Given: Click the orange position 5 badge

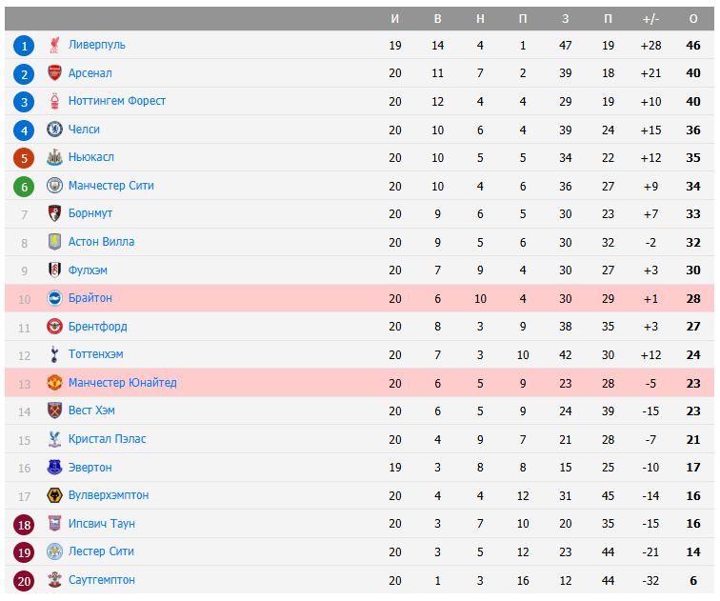Looking at the screenshot, I should tap(25, 158).
